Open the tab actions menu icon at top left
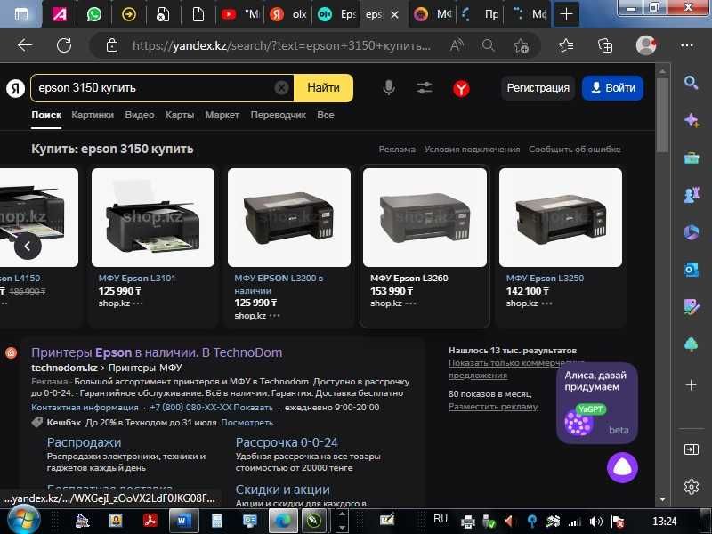The image size is (712, 534). 20,14
